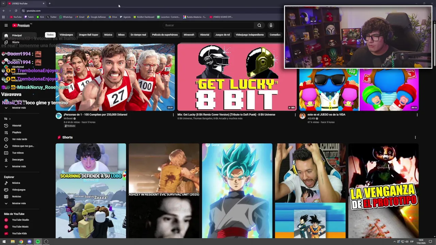Select the Minecraft filter chip
This screenshot has height=245, width=436.
point(189,35)
